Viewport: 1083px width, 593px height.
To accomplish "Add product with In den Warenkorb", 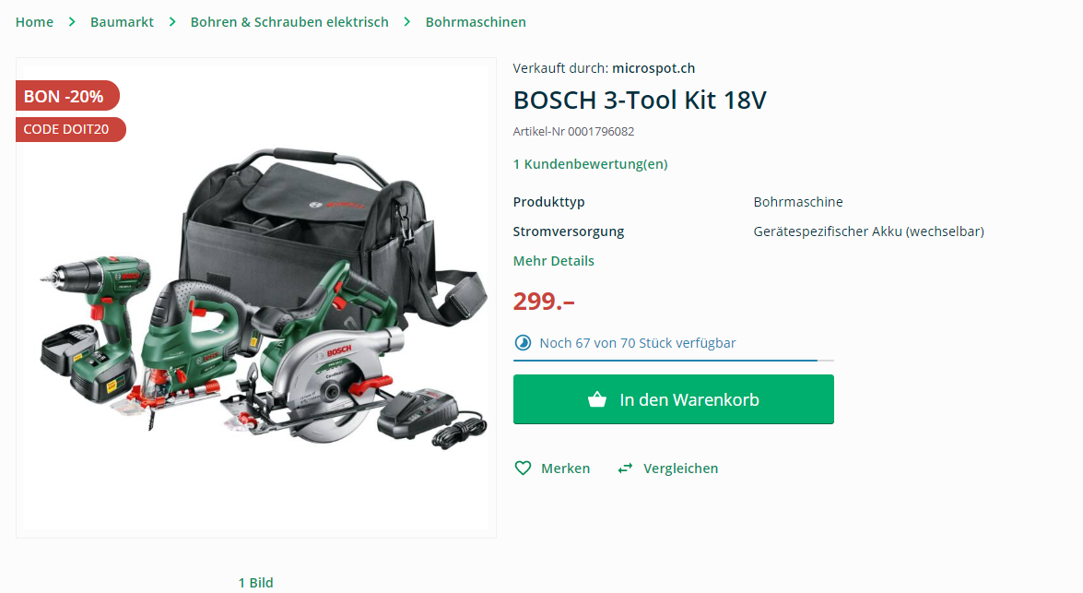I will (674, 399).
